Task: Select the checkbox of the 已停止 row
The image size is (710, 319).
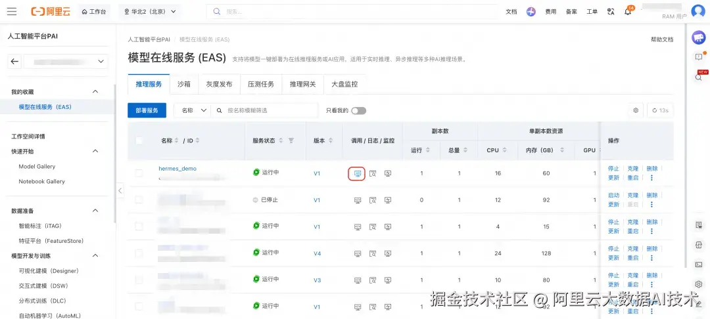Action: pyautogui.click(x=139, y=200)
